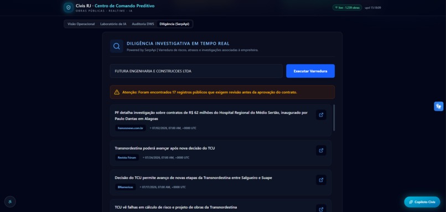Click the round icon button at bottom-left
446x212 pixels.
(x=11, y=202)
